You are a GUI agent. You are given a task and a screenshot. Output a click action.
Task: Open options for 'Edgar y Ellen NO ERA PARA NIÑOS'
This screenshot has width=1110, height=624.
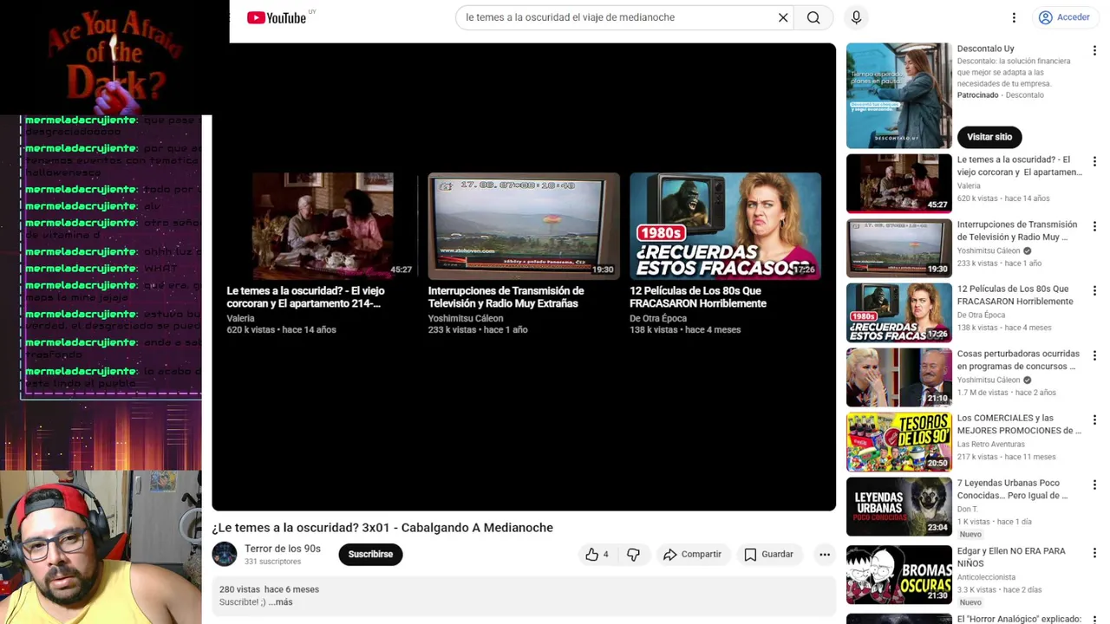point(1094,553)
